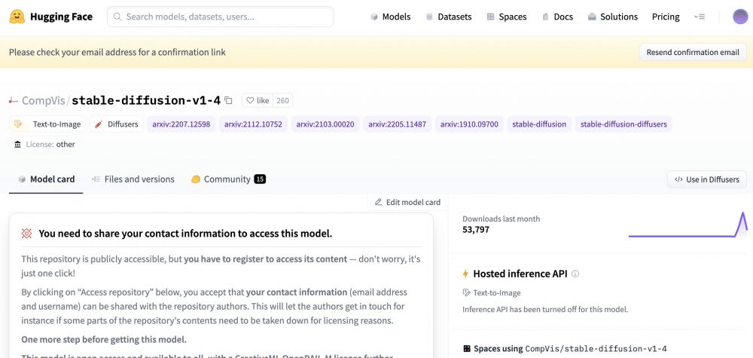The height and width of the screenshot is (358, 753).
Task: Switch to the Community tab
Action: pos(228,179)
